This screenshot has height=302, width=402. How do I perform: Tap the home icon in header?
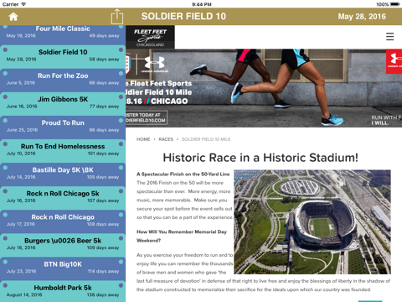tap(13, 17)
